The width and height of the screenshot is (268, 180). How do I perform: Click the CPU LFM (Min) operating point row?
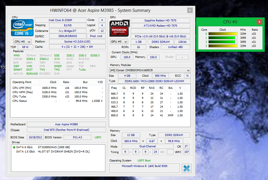coord(58,88)
